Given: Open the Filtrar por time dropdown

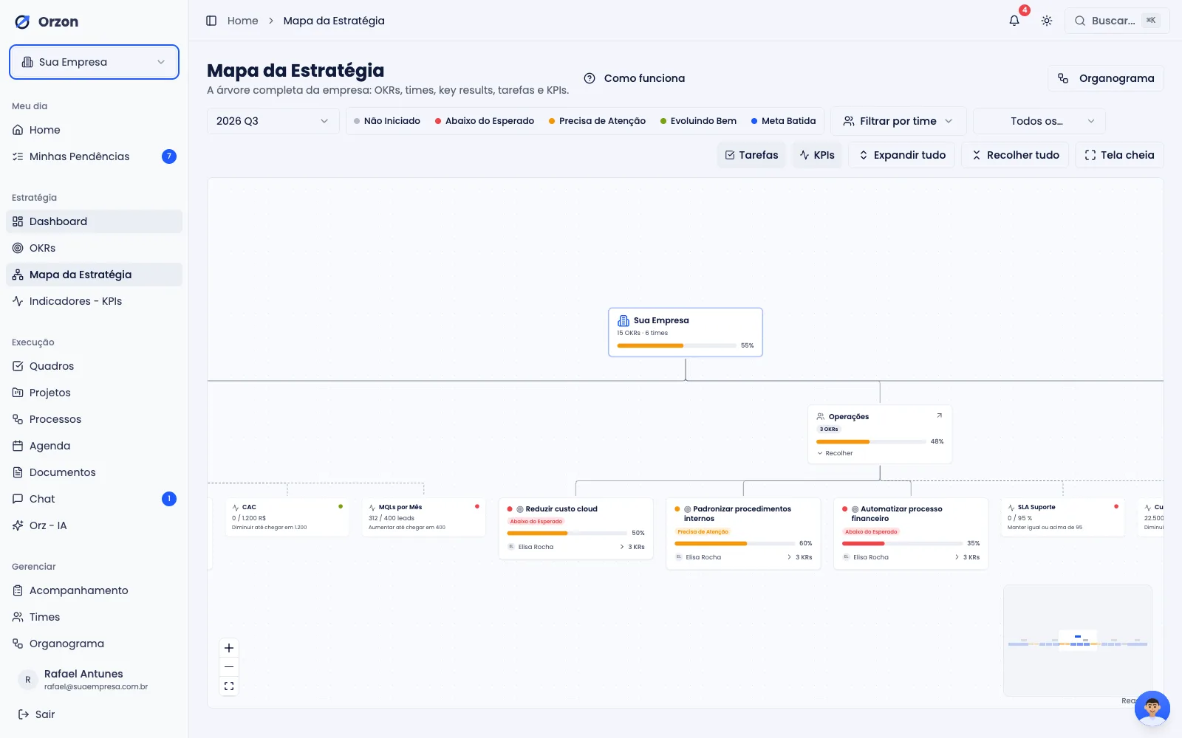Looking at the screenshot, I should (x=898, y=121).
